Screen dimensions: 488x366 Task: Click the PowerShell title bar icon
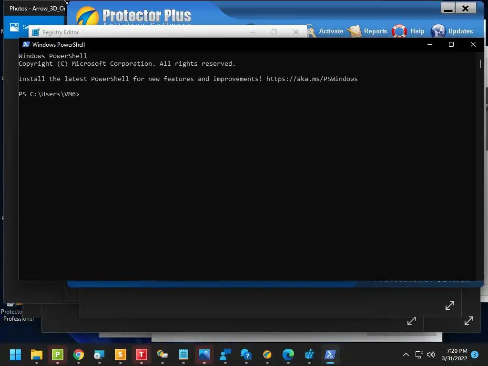[x=26, y=44]
